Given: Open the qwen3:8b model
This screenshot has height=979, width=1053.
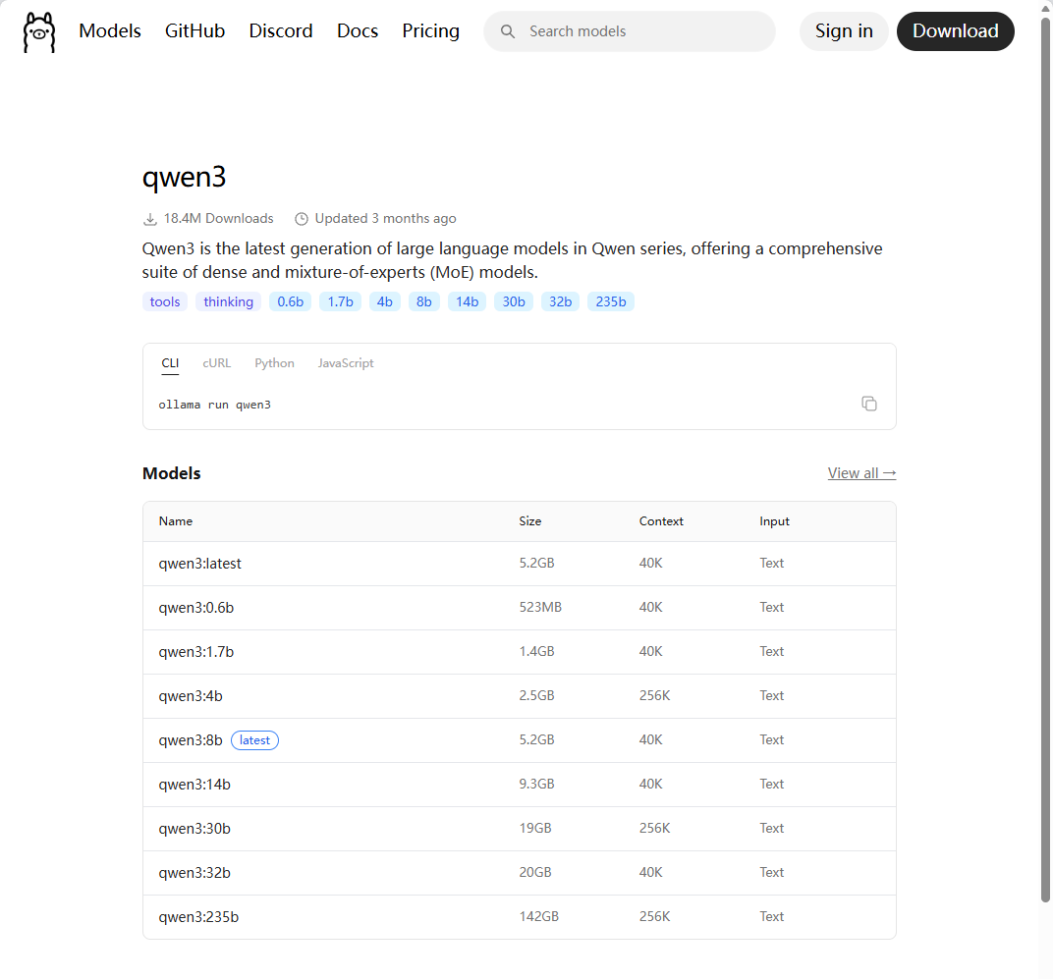Looking at the screenshot, I should (190, 740).
